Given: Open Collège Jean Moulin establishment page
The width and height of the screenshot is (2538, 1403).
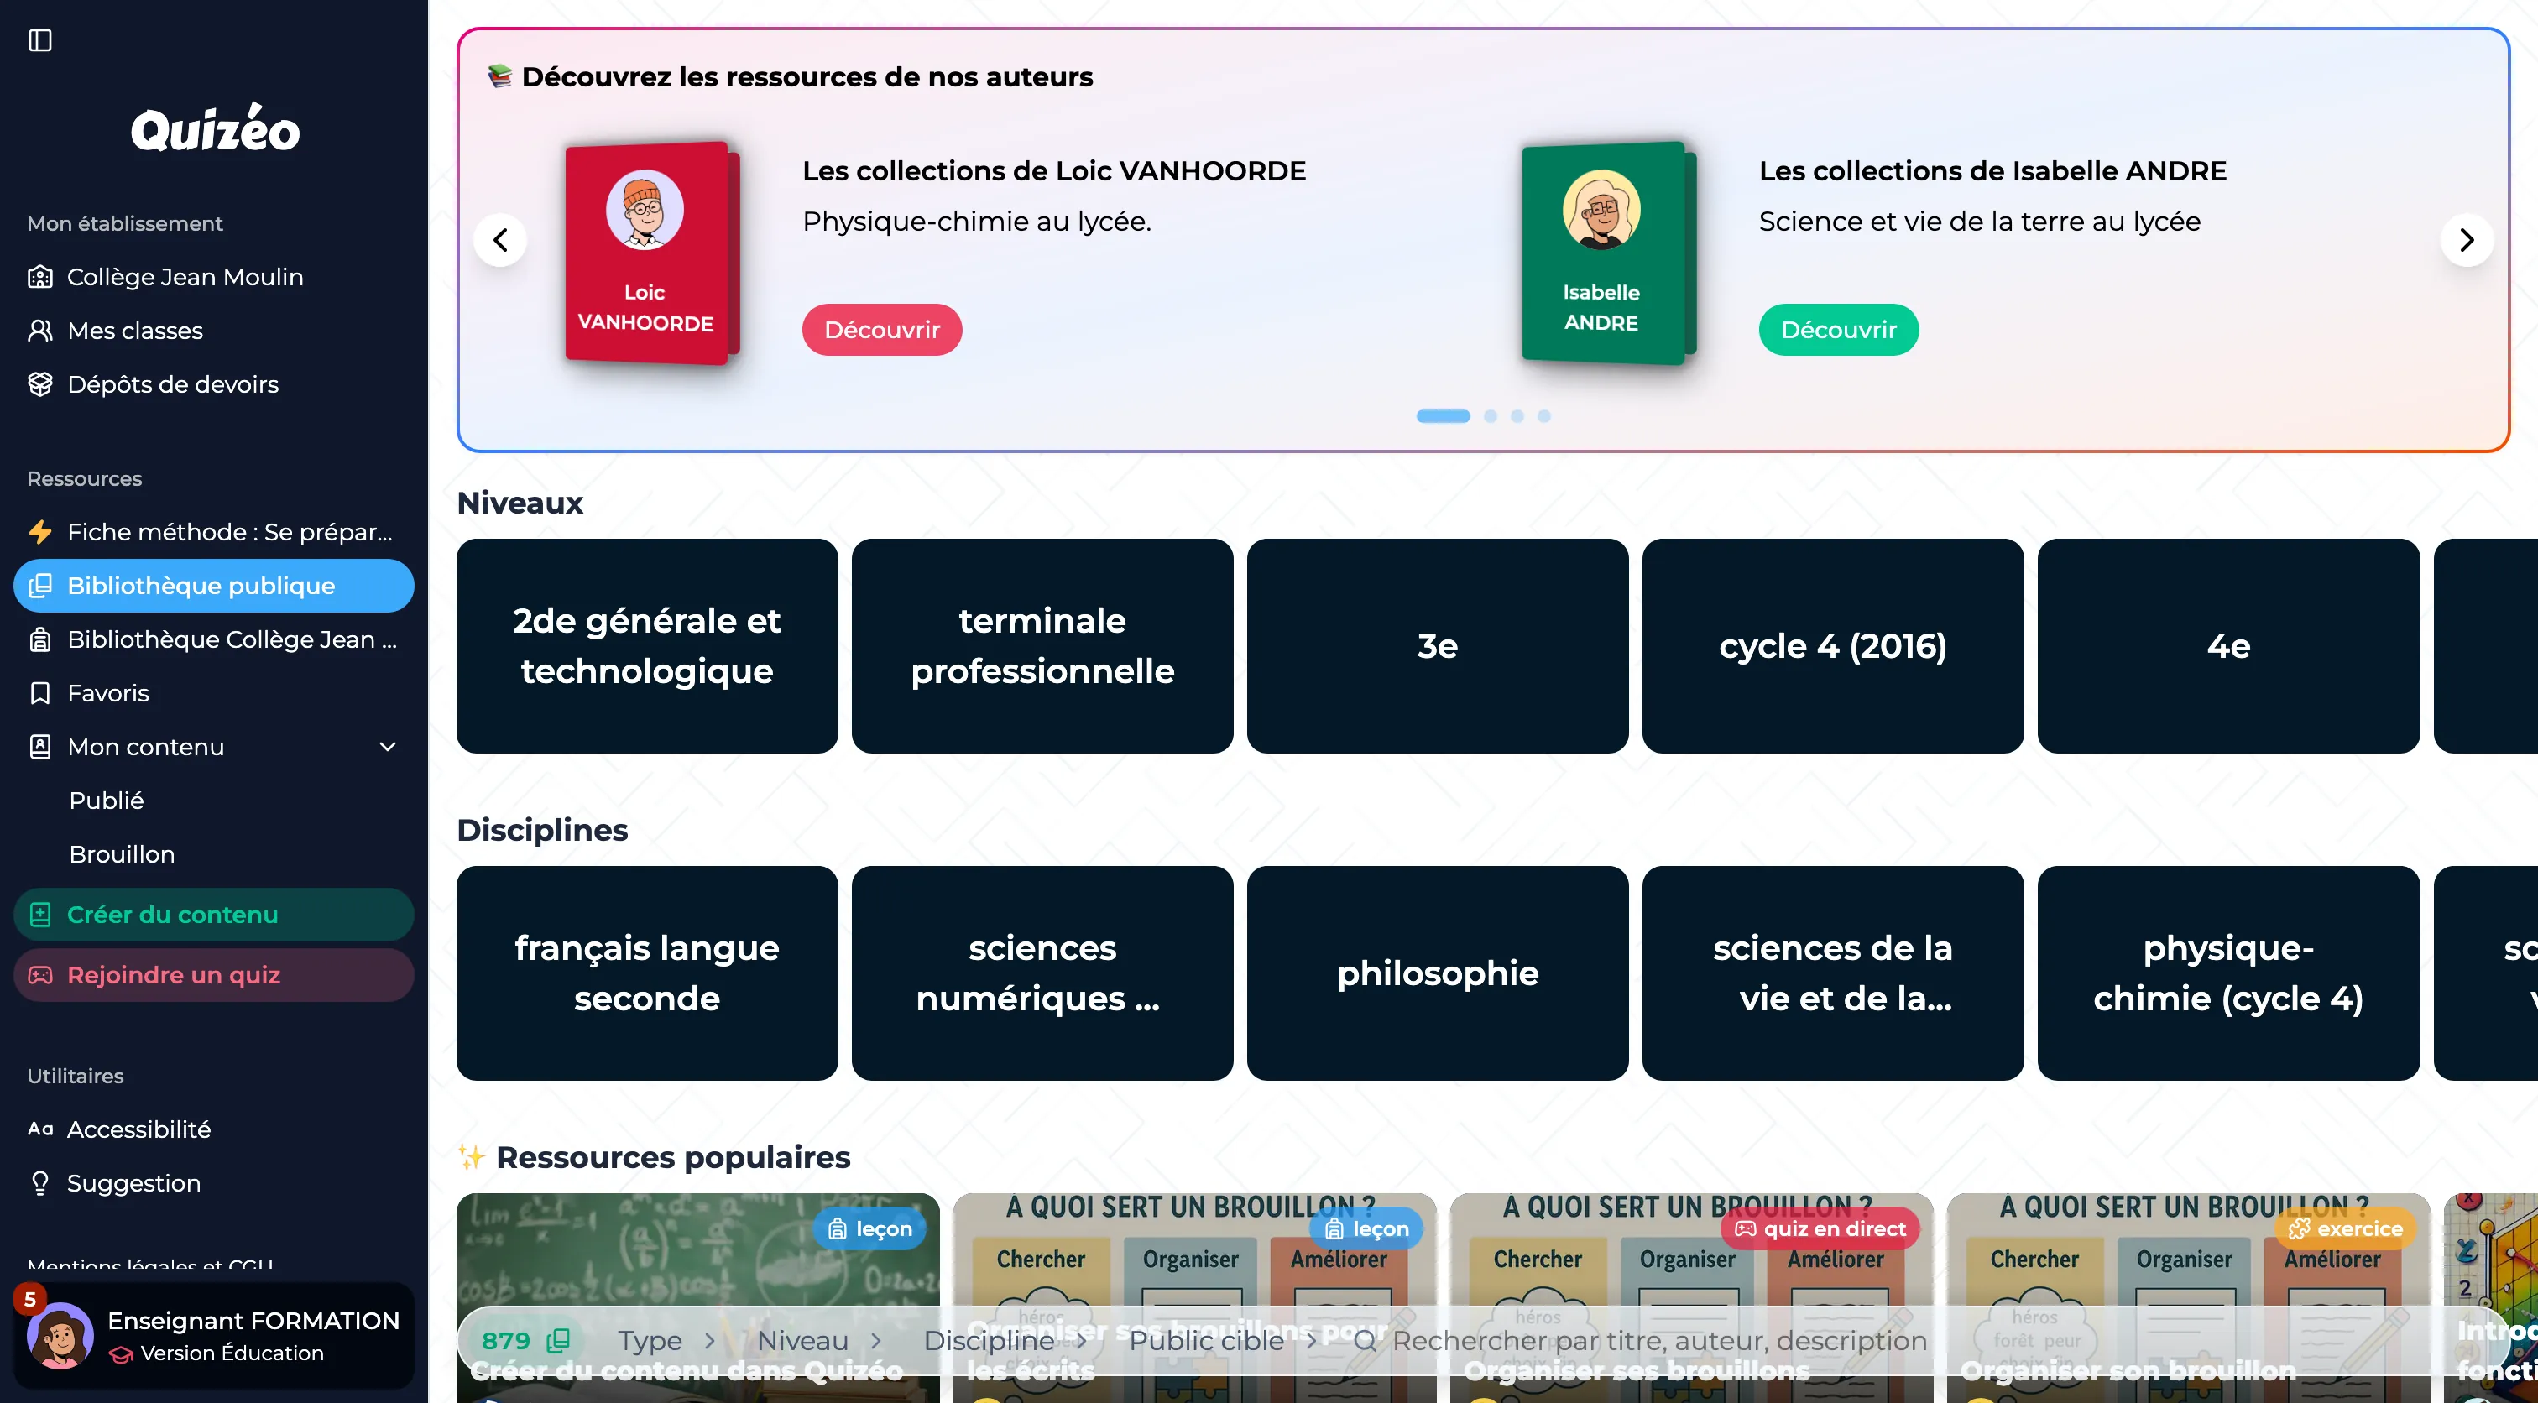Looking at the screenshot, I should pos(185,277).
